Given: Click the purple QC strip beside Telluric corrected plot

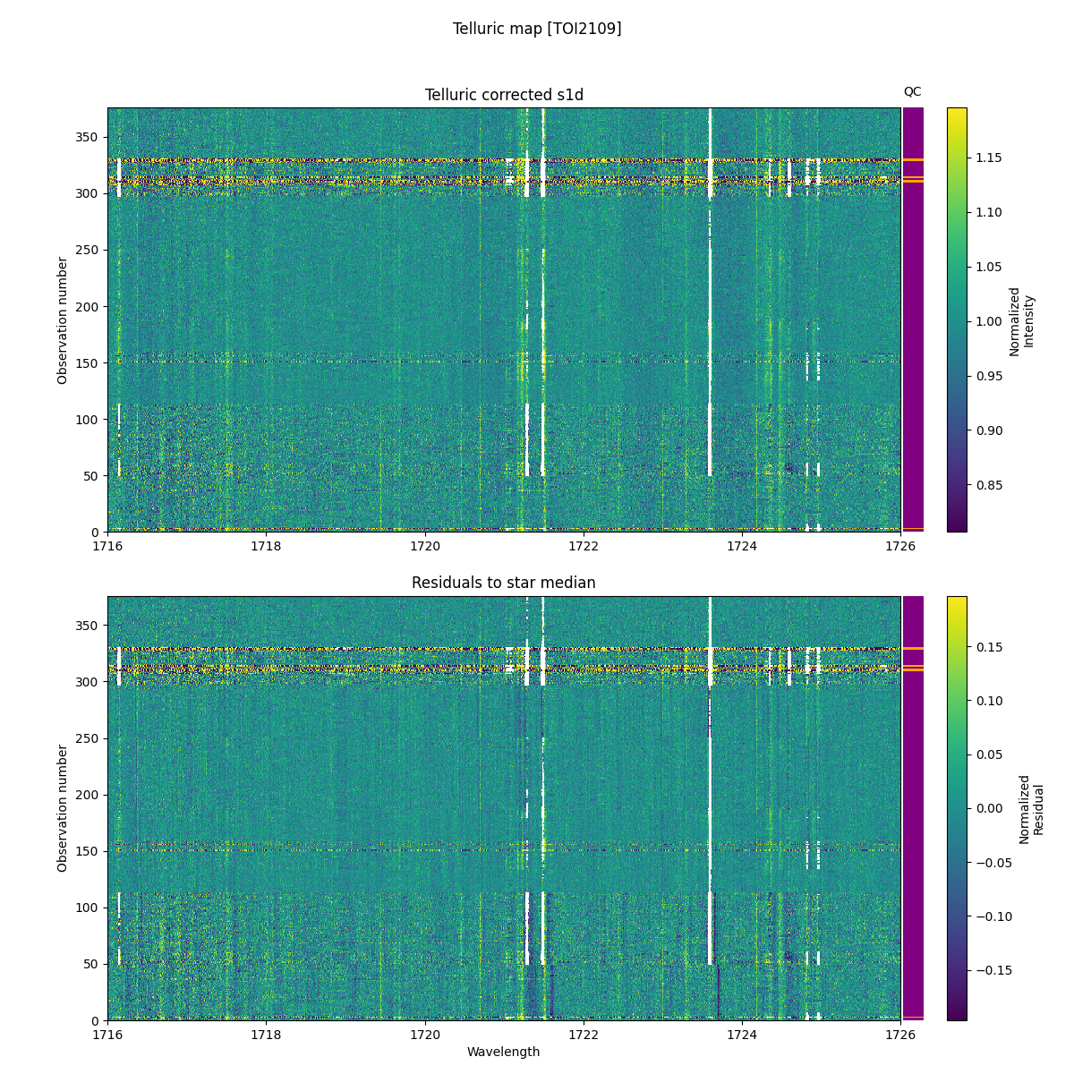Looking at the screenshot, I should [x=913, y=320].
